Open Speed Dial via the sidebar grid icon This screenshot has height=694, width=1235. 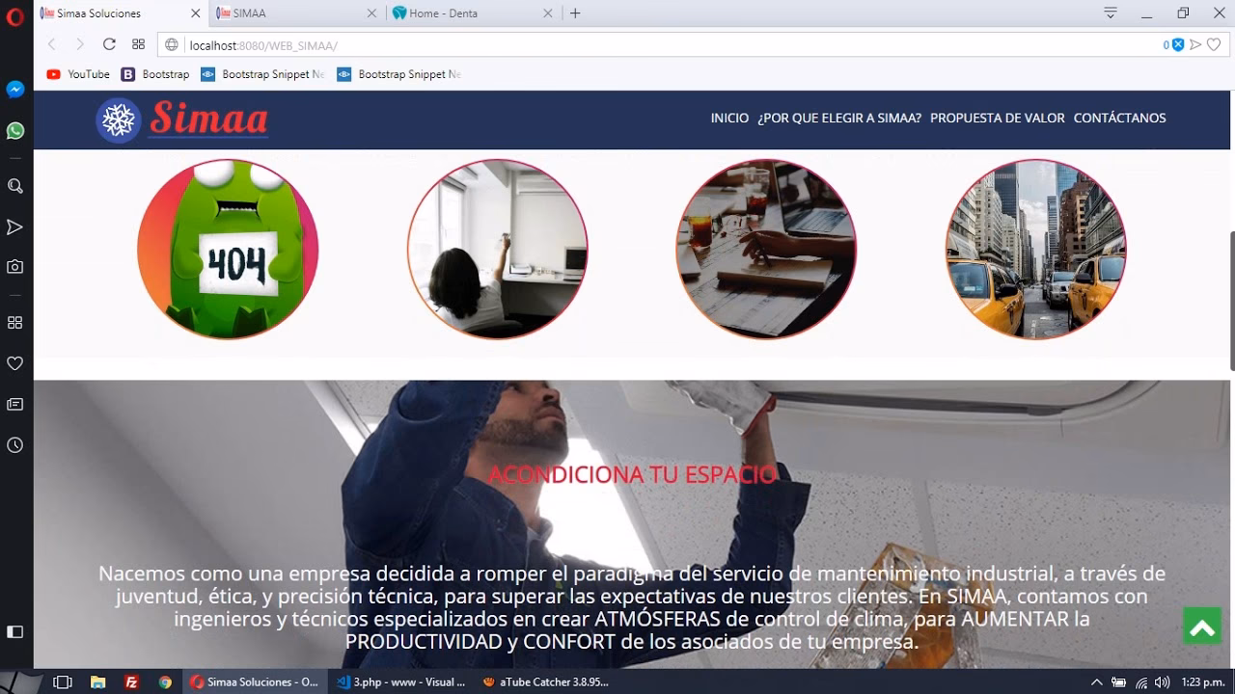[x=14, y=322]
